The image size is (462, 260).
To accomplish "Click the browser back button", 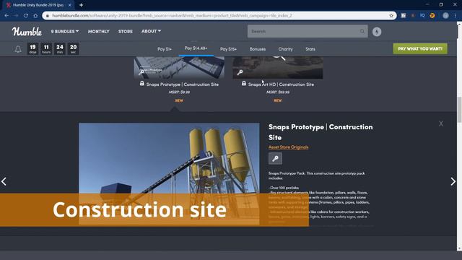I will (x=6, y=16).
